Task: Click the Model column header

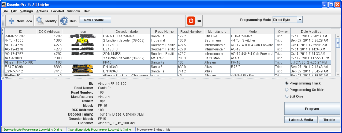Action: click(x=253, y=32)
